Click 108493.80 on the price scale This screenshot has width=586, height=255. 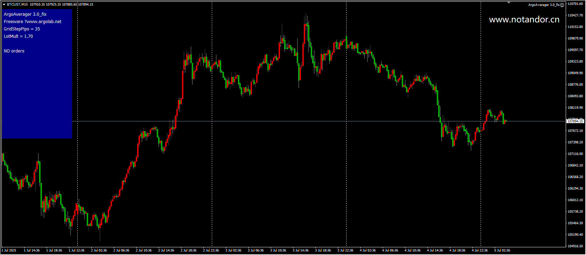[x=575, y=96]
